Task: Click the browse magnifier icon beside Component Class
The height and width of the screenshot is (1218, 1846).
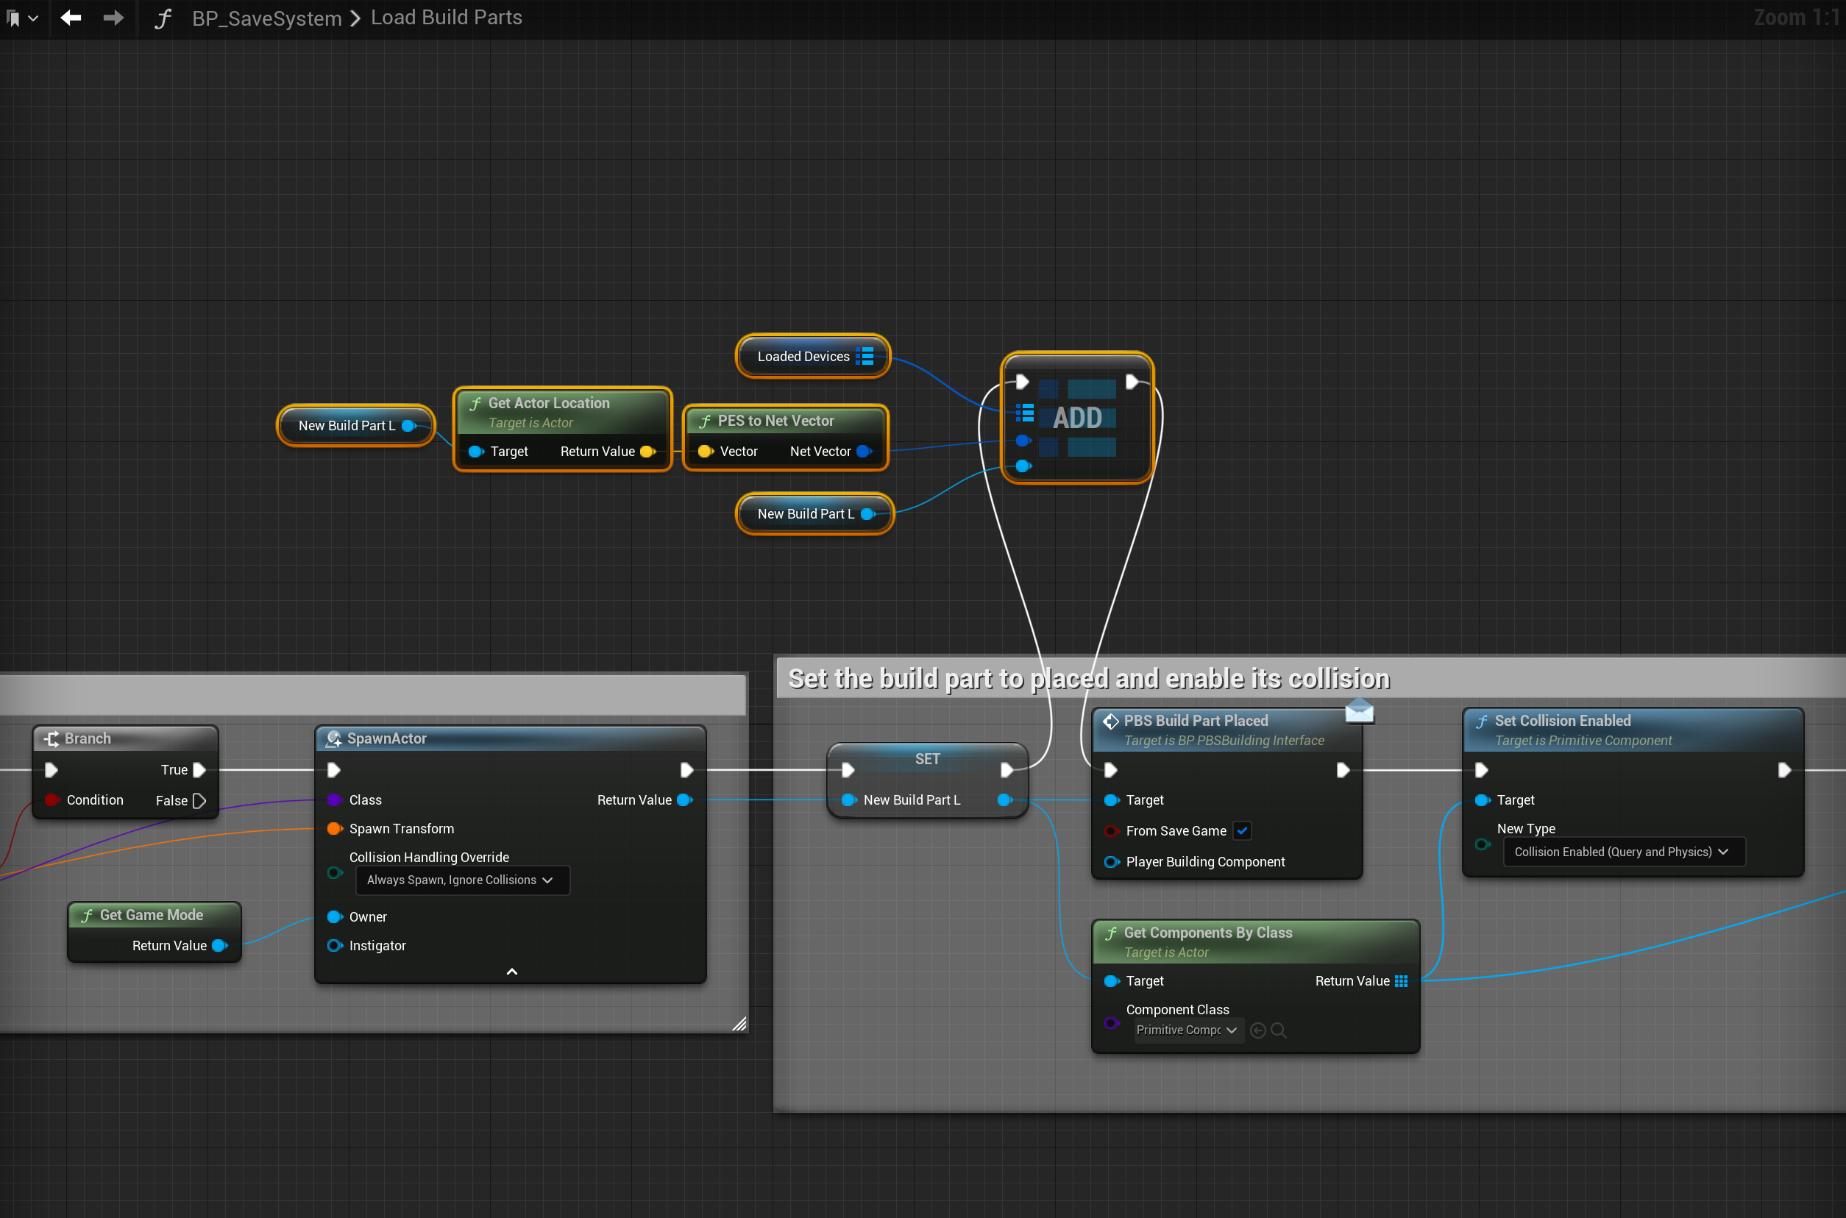Action: pyautogui.click(x=1279, y=1030)
